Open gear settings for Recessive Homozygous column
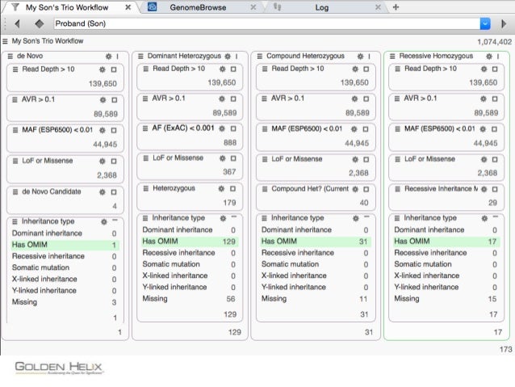Screen dimensions: 515x387 (x=489, y=57)
